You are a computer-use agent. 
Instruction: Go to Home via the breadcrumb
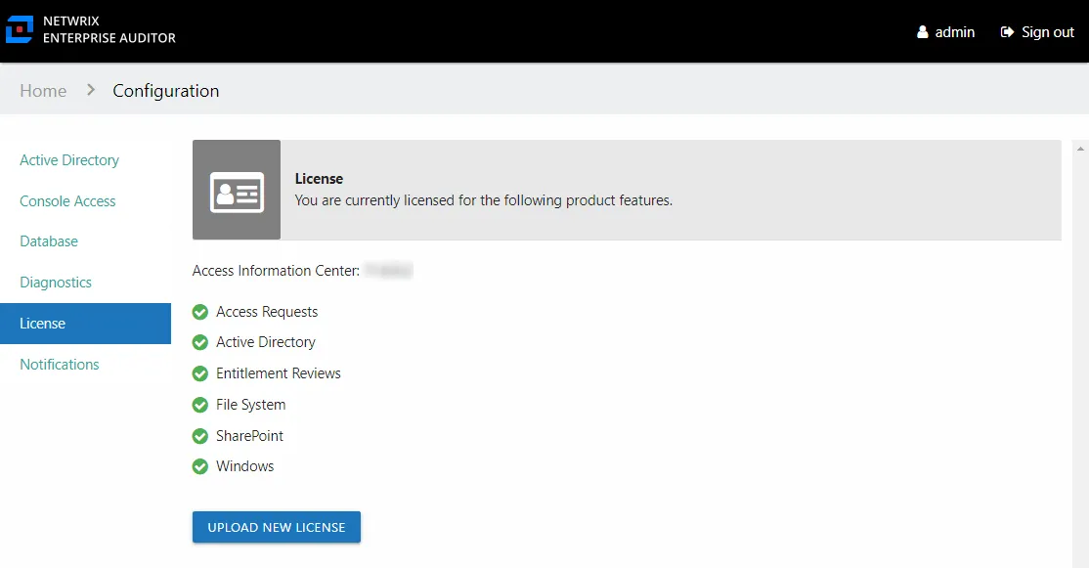point(43,91)
